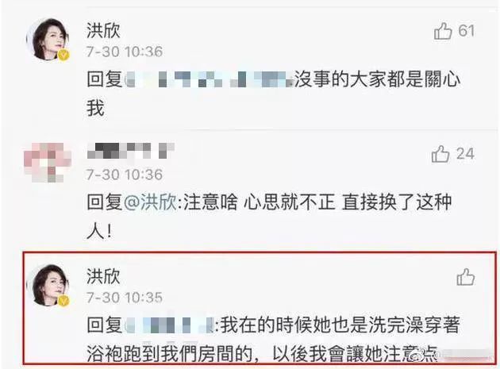Click blurred reply mention in bottom comment
This screenshot has width=500, height=369.
coord(169,325)
